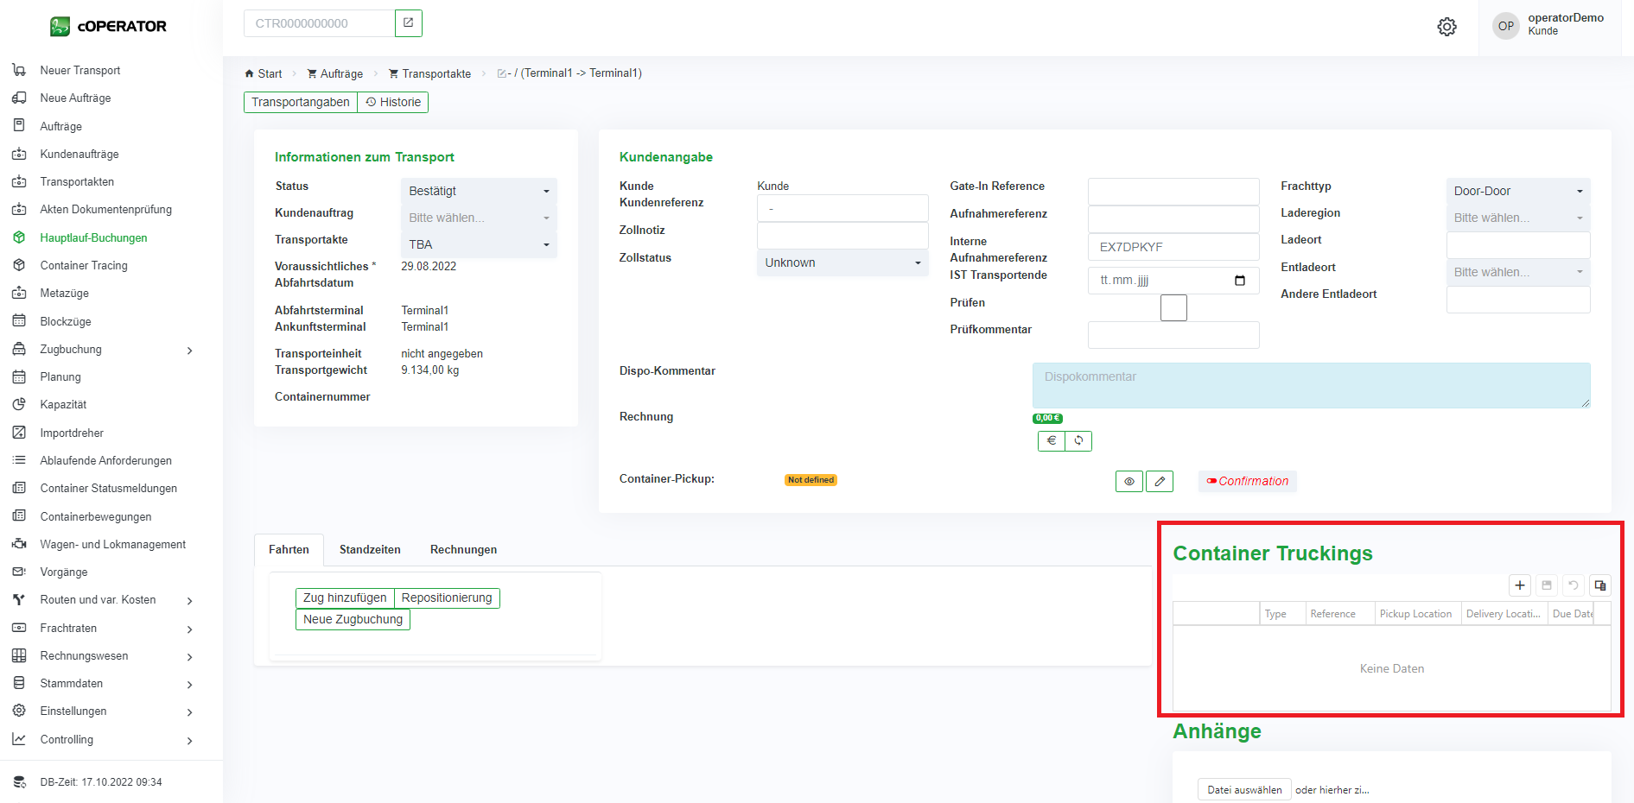Click the refresh icon under Rechnung
1634x803 pixels.
(1078, 441)
